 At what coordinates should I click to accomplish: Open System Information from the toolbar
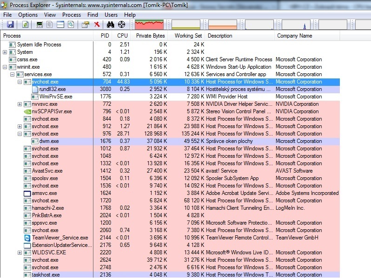pyautogui.click(x=40, y=25)
